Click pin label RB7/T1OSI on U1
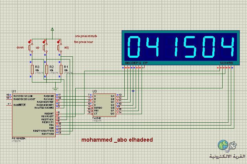The image size is (247, 164). pyautogui.click(x=48, y=134)
